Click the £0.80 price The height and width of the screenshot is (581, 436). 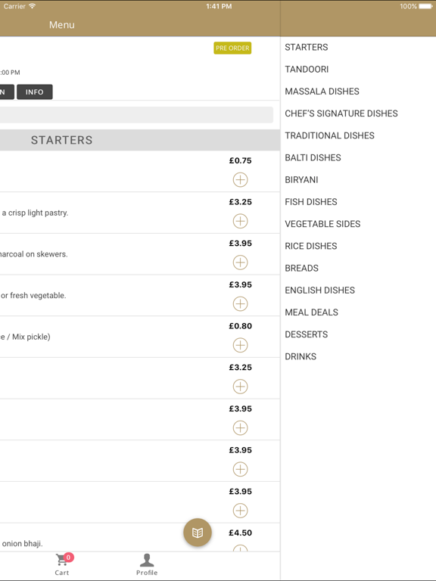pos(240,326)
